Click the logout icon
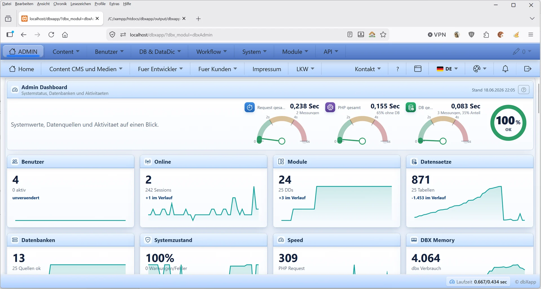This screenshot has width=541, height=289. 527,69
